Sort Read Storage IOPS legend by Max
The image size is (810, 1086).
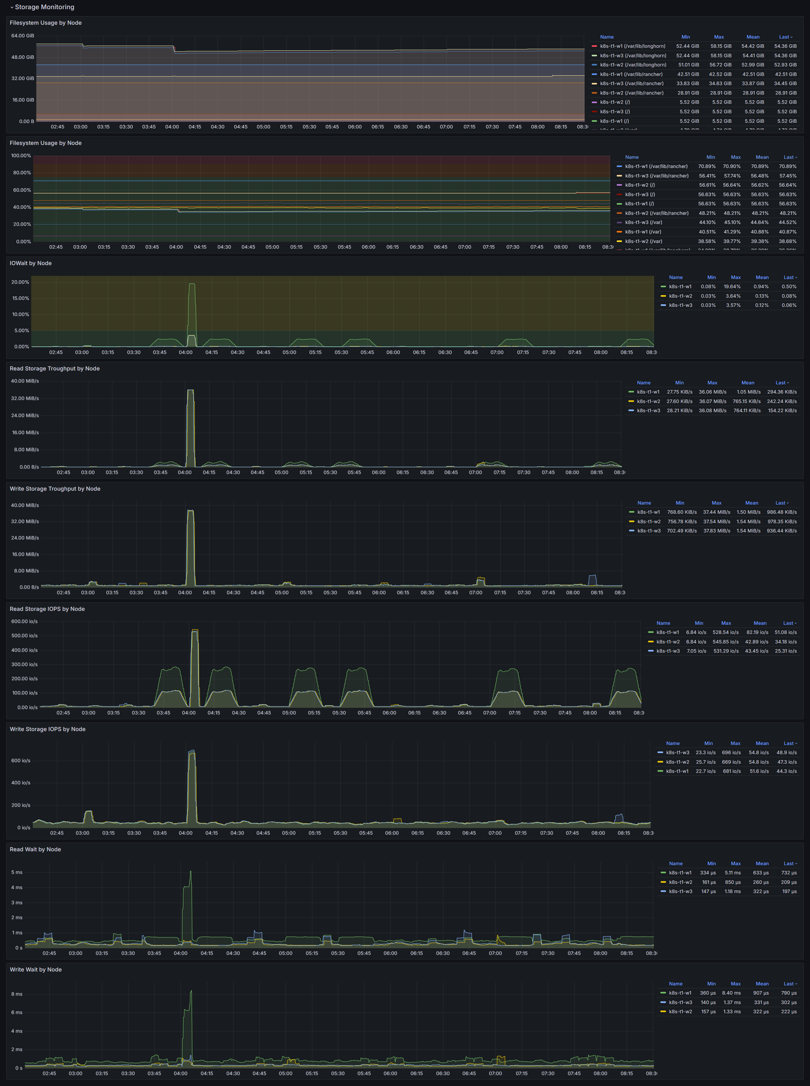pos(726,623)
